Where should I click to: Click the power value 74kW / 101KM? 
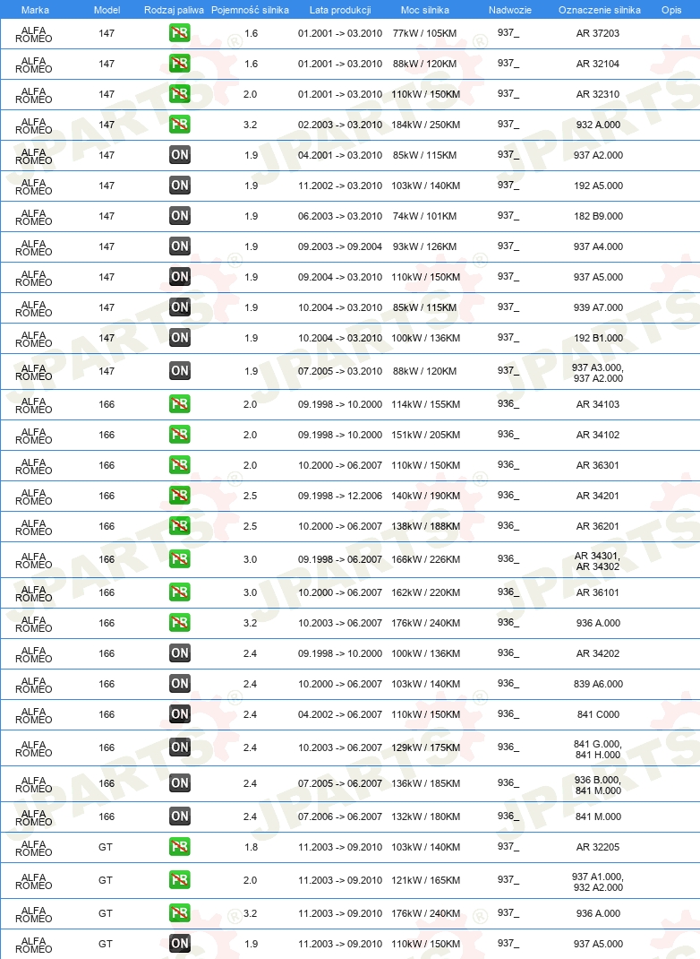[x=425, y=216]
